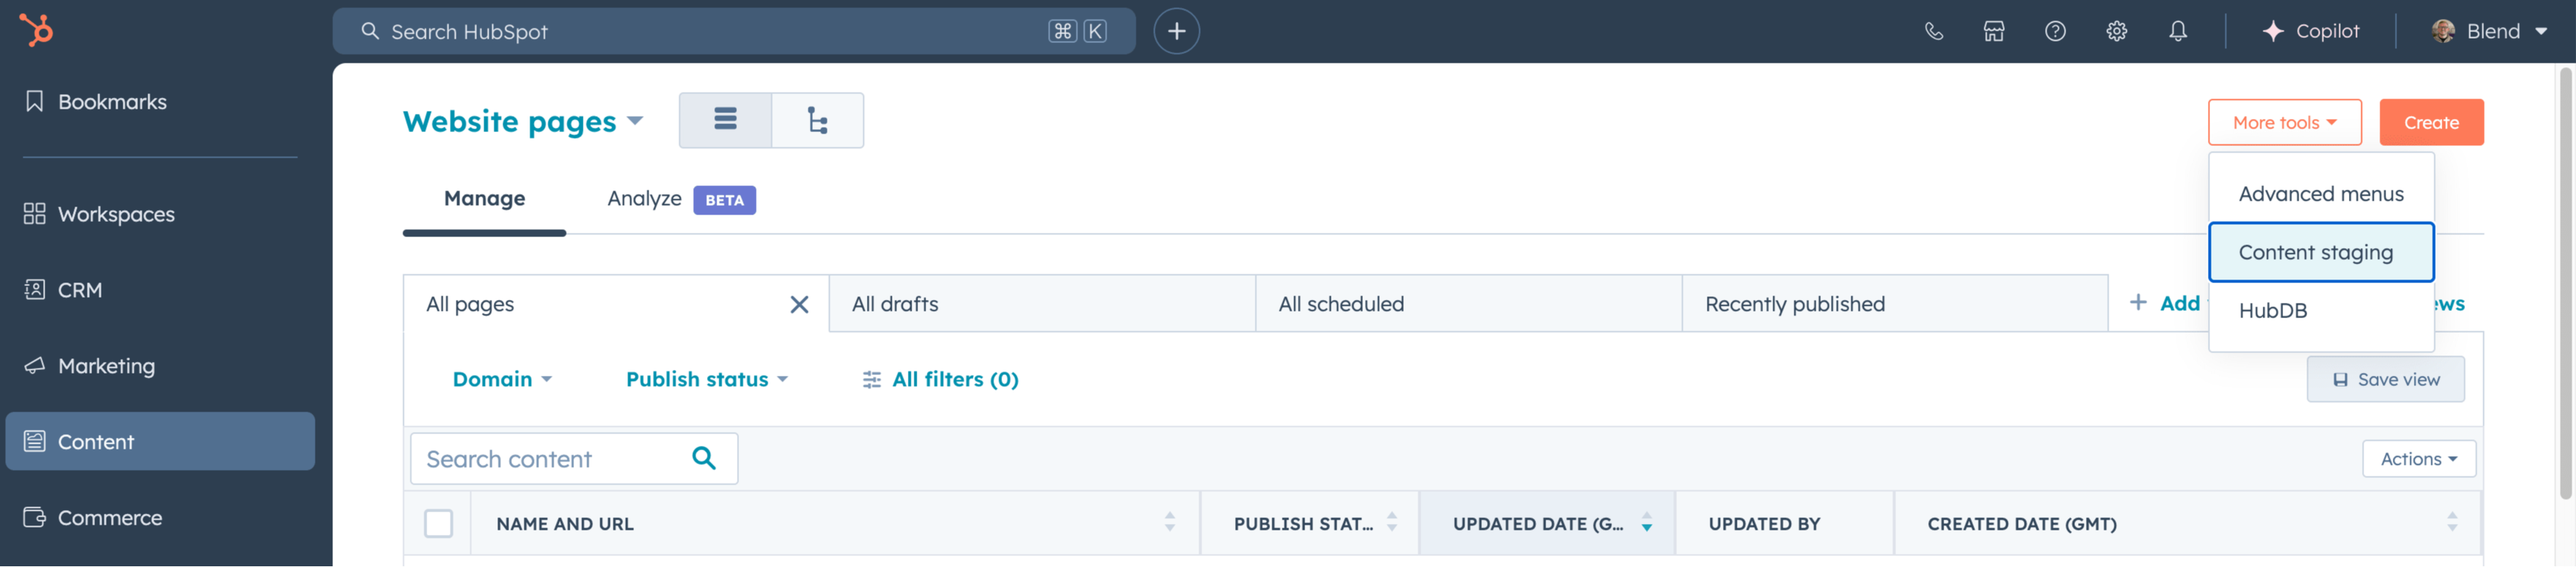This screenshot has height=567, width=2576.
Task: Open the Publish status filter dropdown
Action: click(x=706, y=379)
